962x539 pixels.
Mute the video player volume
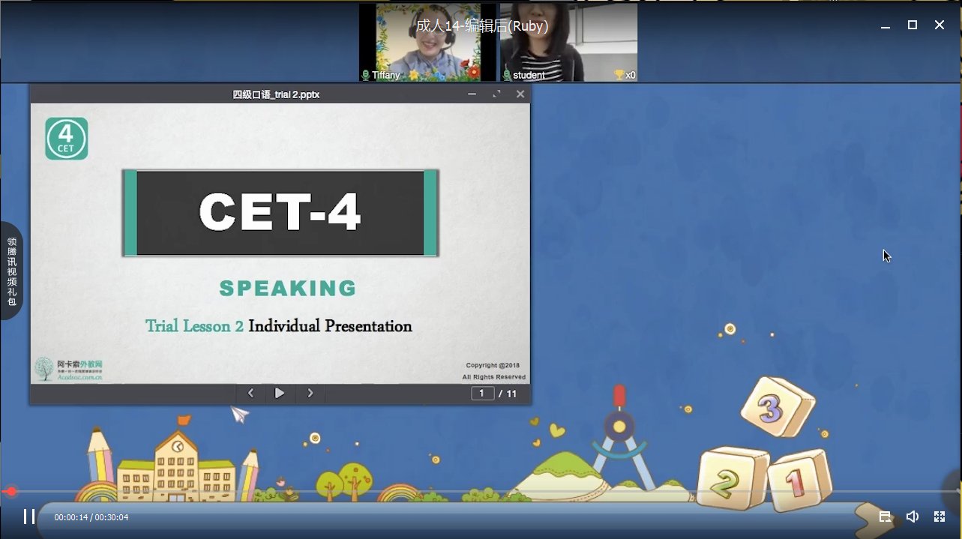coord(912,517)
